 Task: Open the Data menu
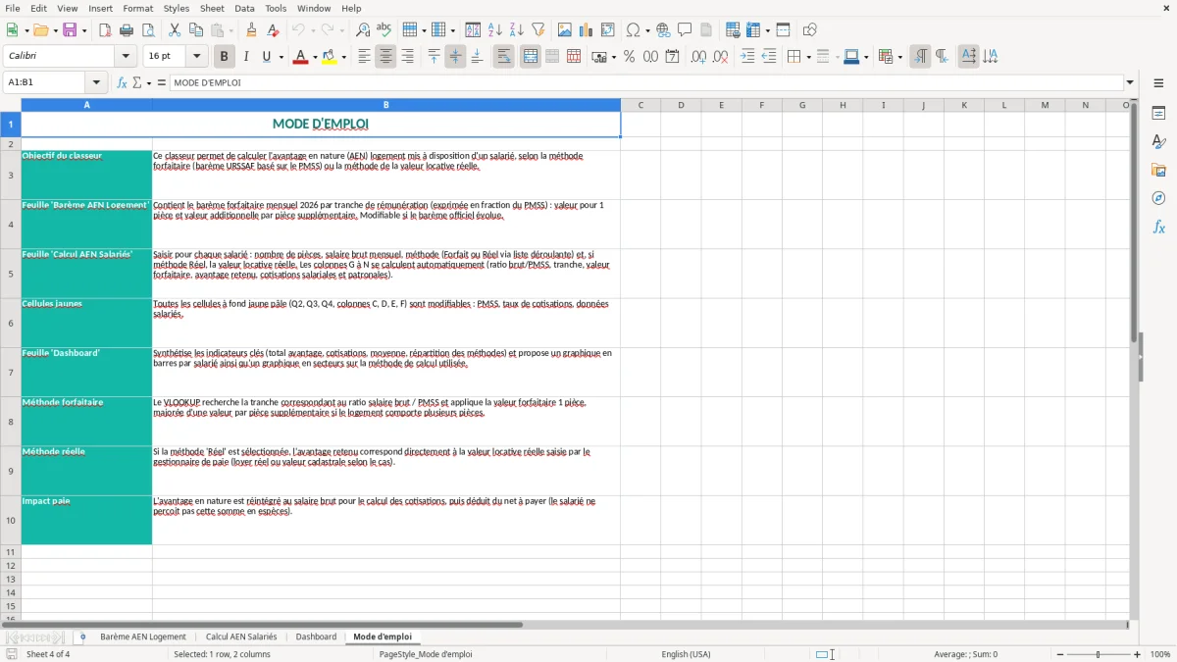[x=244, y=8]
